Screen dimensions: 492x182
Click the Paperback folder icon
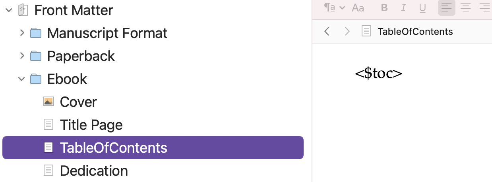36,56
